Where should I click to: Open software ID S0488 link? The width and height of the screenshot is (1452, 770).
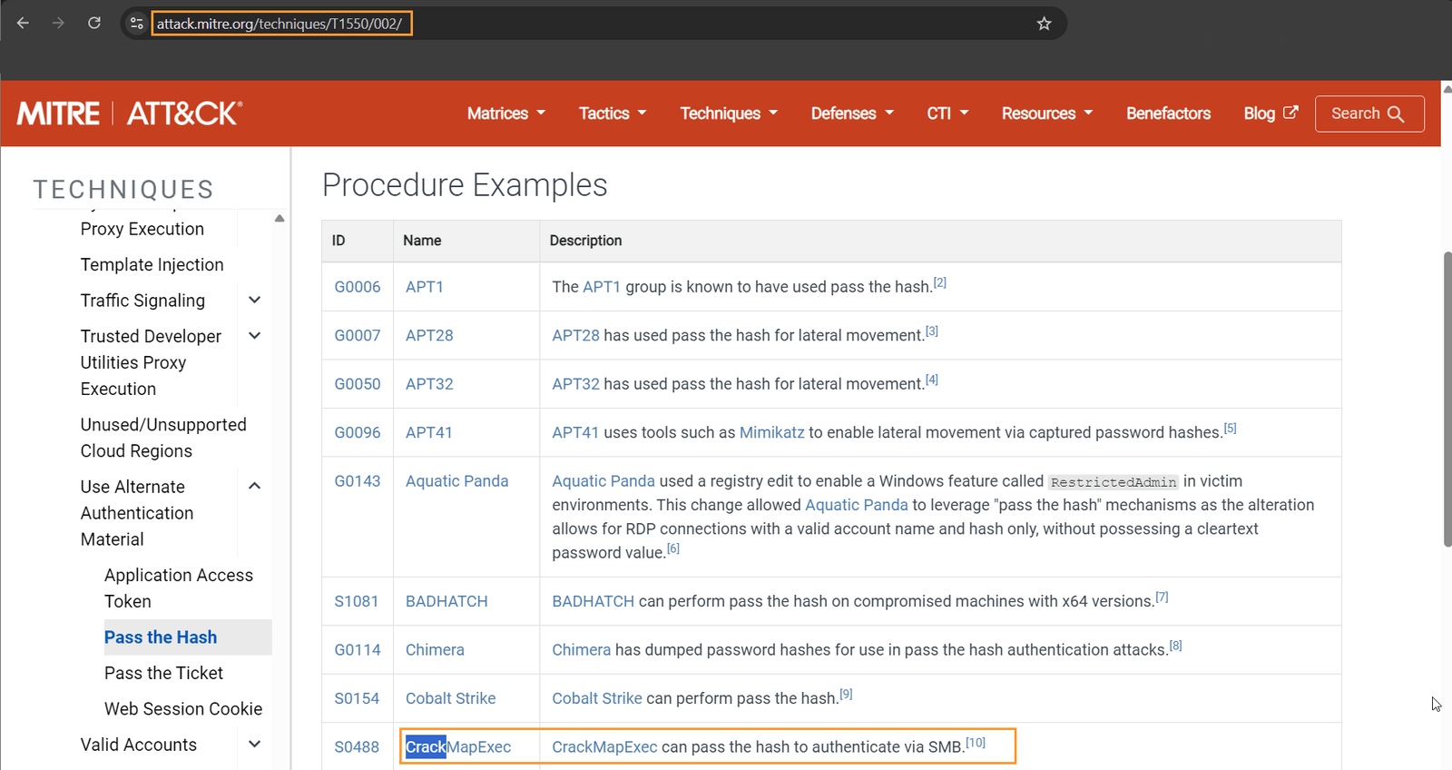click(x=357, y=747)
